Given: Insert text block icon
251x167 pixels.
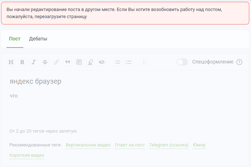Looking at the screenshot, I should click(x=79, y=62).
